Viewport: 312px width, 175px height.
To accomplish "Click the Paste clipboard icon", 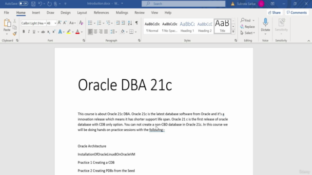I will (7, 23).
